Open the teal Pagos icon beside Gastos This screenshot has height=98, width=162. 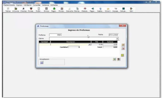tap(92, 10)
